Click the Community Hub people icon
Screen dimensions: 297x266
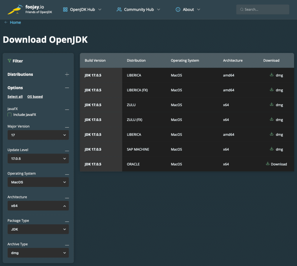tap(119, 10)
